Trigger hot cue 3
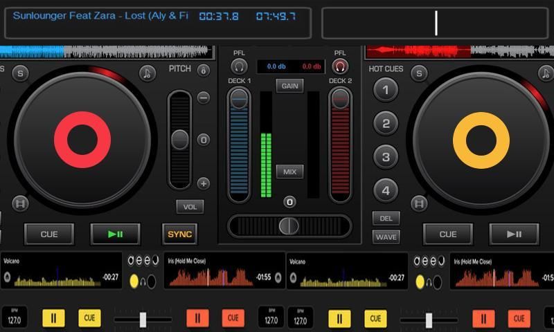Viewport: 554px width, 332px height. point(386,156)
